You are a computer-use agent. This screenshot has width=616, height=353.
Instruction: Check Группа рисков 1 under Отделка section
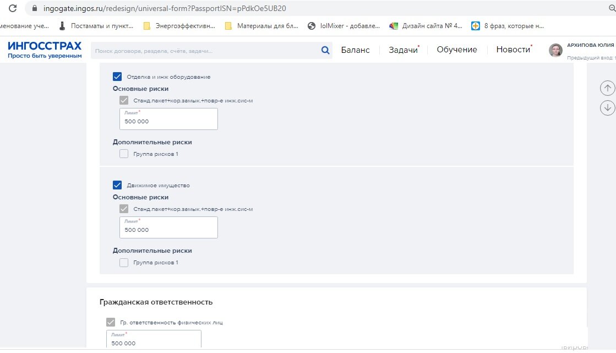click(x=124, y=154)
